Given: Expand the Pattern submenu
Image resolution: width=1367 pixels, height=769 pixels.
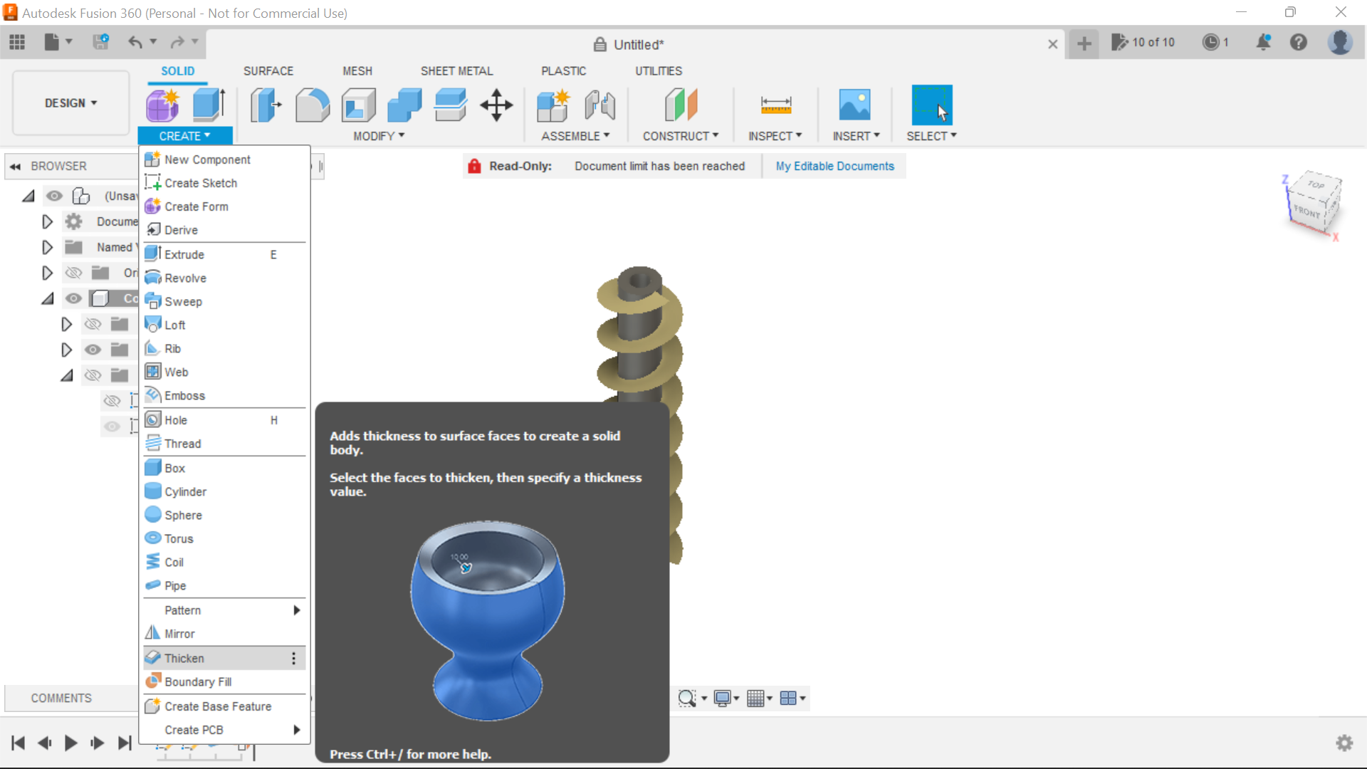Looking at the screenshot, I should 182,610.
